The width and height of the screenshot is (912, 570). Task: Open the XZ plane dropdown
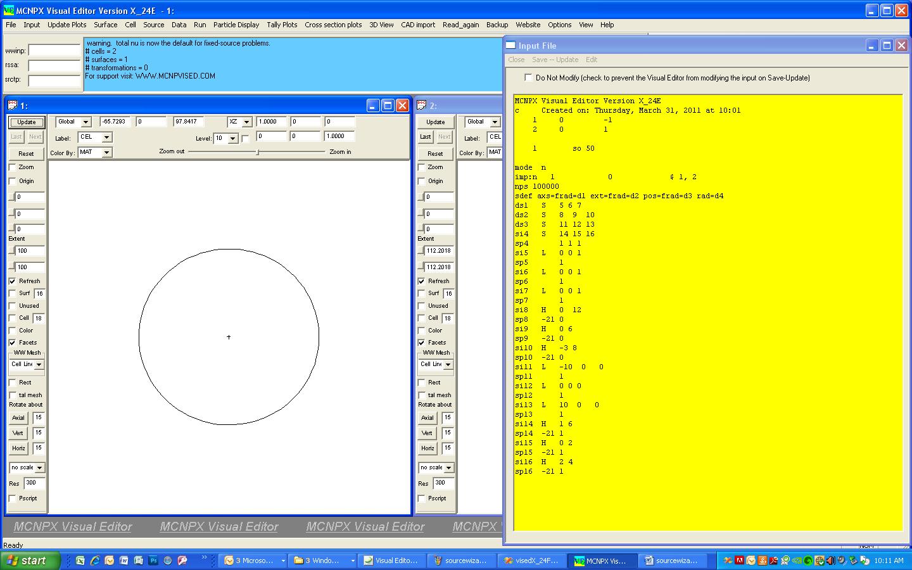coord(247,122)
